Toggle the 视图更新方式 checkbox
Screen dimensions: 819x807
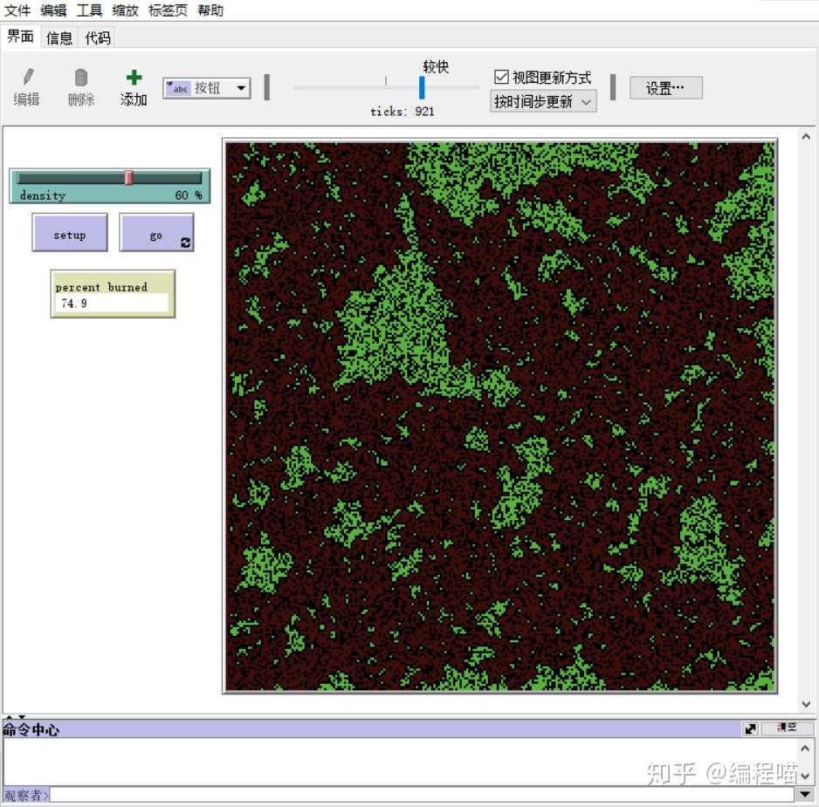click(501, 77)
